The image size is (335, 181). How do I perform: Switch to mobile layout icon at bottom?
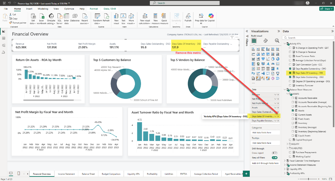pyautogui.click(x=19, y=173)
